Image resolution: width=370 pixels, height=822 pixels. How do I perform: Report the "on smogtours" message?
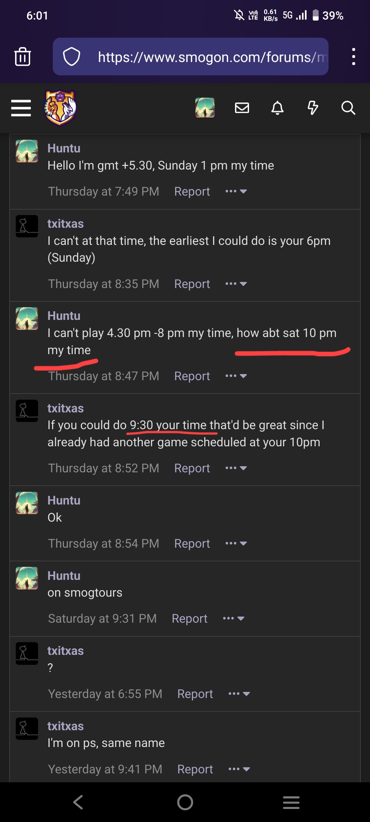pos(189,619)
